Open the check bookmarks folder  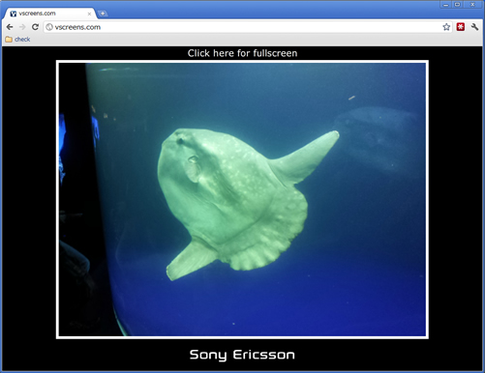[x=17, y=40]
